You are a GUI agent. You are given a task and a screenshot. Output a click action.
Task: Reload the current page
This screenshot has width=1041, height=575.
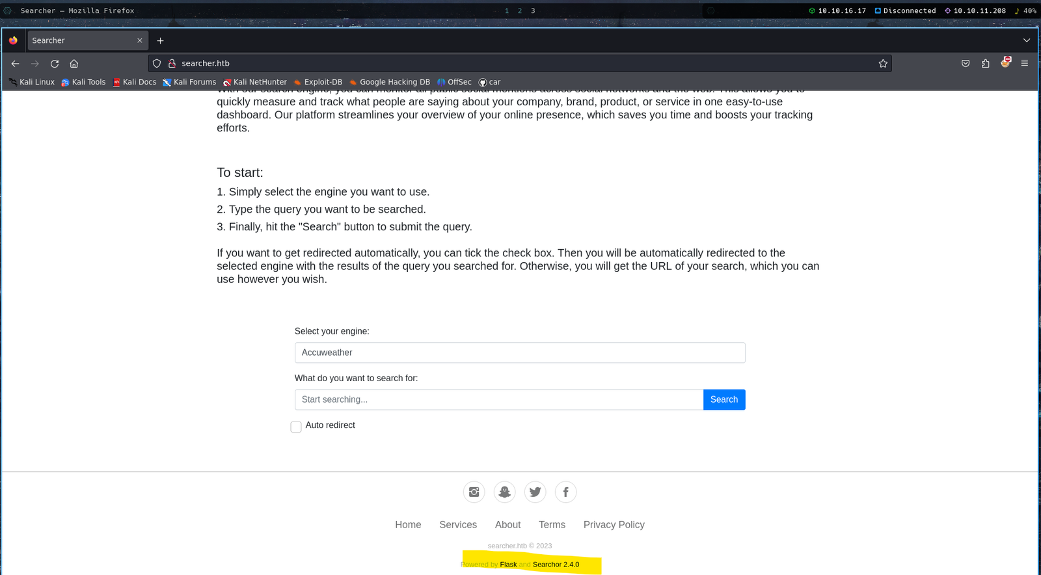pos(55,64)
